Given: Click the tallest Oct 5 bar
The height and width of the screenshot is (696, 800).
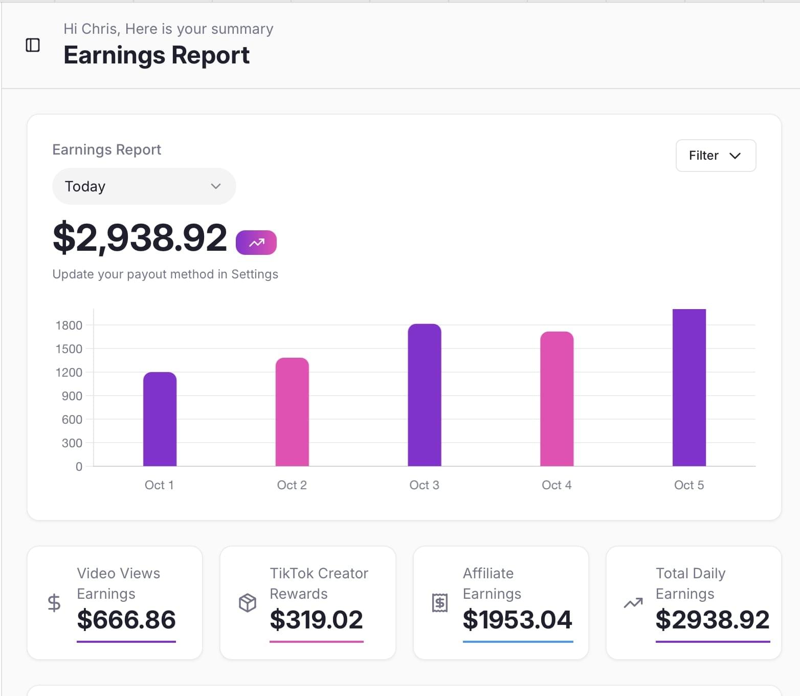Looking at the screenshot, I should pyautogui.click(x=689, y=387).
